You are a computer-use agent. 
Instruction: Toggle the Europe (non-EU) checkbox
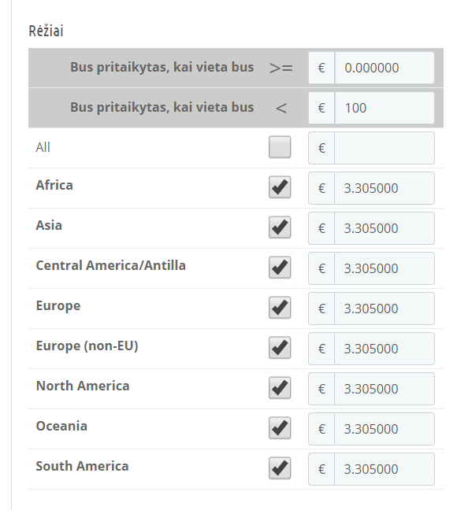(280, 347)
